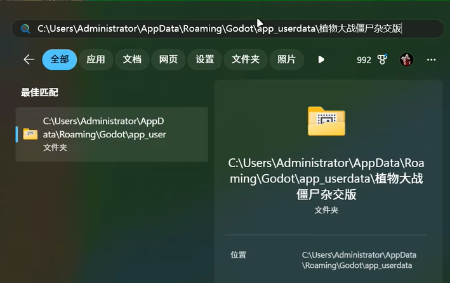Filter results by 文件夹 tab
The width and height of the screenshot is (450, 283).
[x=246, y=60]
